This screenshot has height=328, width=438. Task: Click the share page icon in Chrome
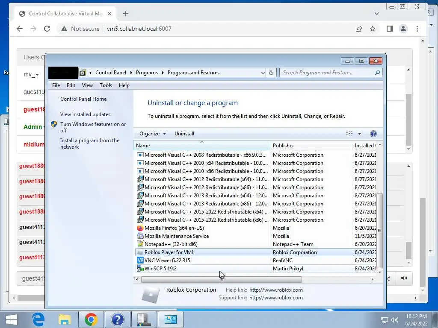[x=359, y=29]
